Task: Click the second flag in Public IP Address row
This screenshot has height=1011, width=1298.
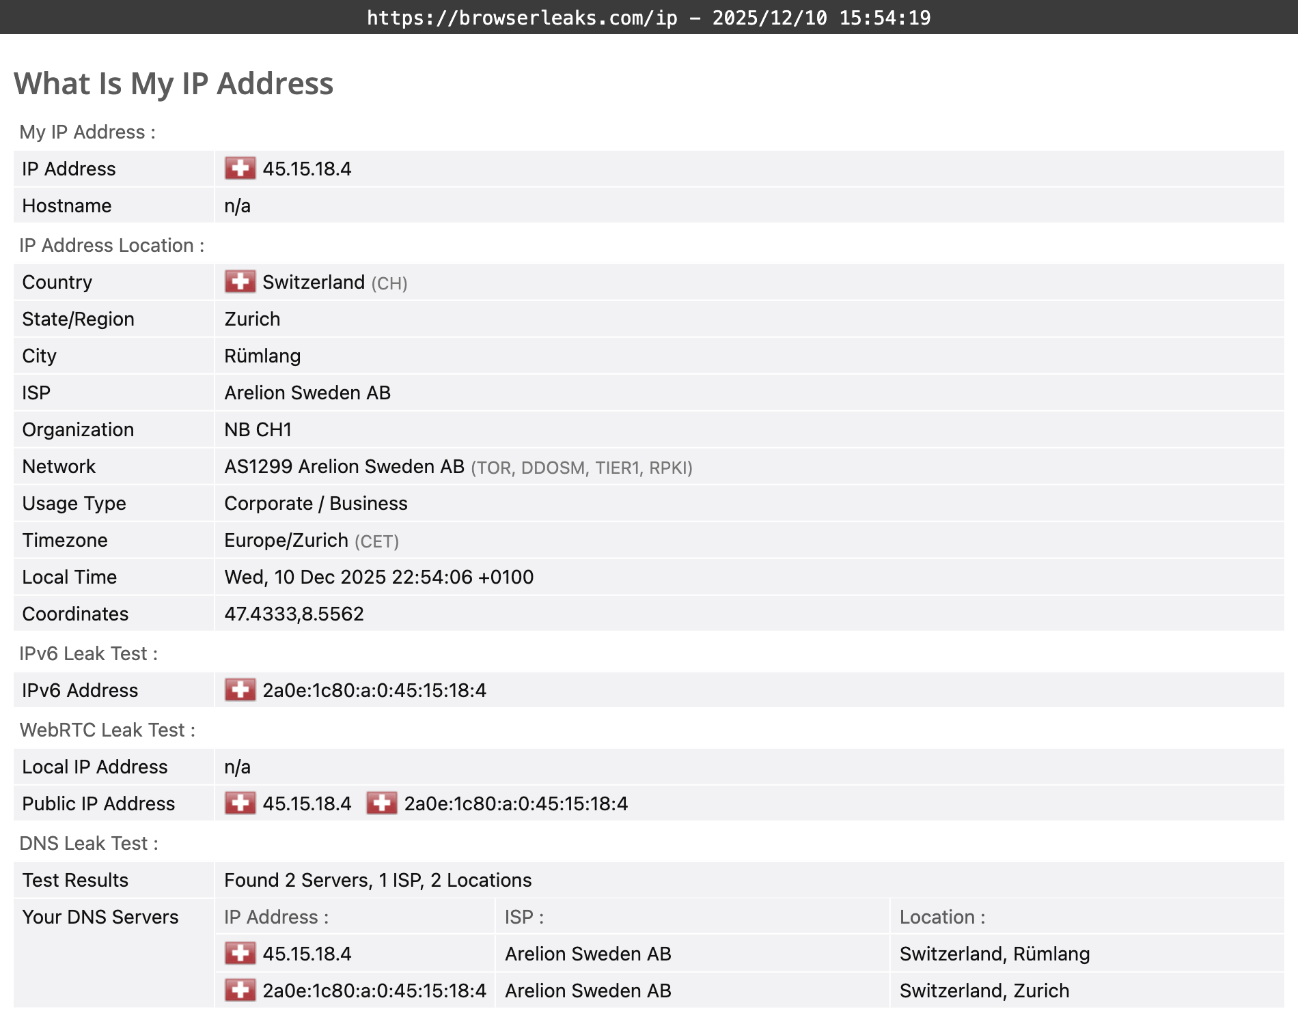Action: coord(381,803)
